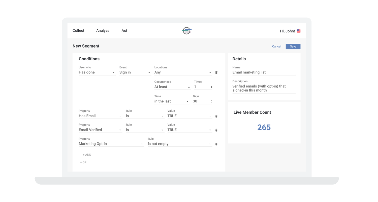This screenshot has height=202, width=378.
Task: Remove the Marketing Opt-in condition
Action: 216,144
